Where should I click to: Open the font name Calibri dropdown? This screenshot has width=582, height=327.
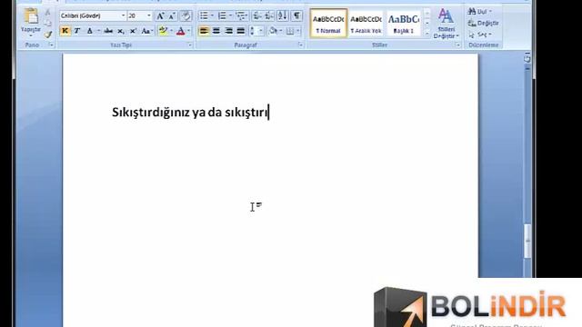tap(124, 16)
